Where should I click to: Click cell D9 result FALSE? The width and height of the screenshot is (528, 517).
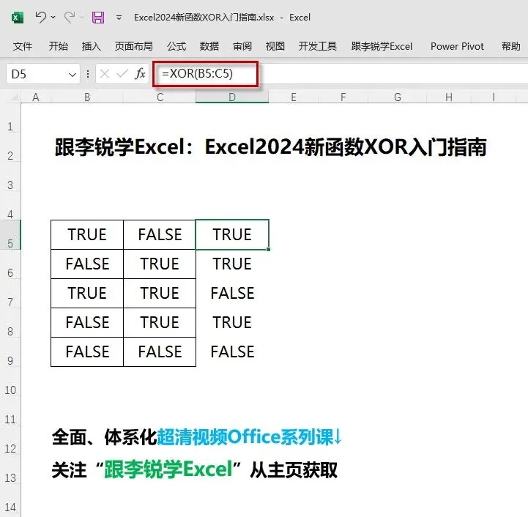(x=232, y=352)
